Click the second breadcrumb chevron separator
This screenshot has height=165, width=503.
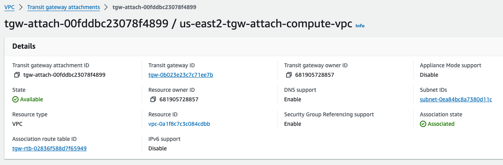105,7
